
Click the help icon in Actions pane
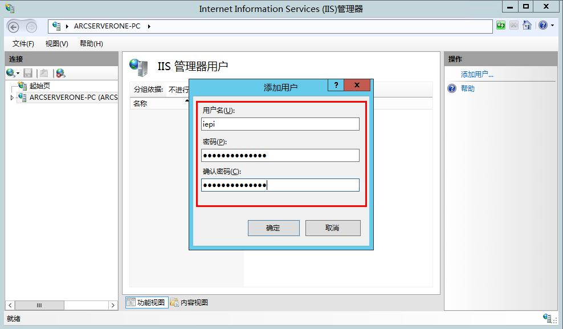(x=452, y=88)
